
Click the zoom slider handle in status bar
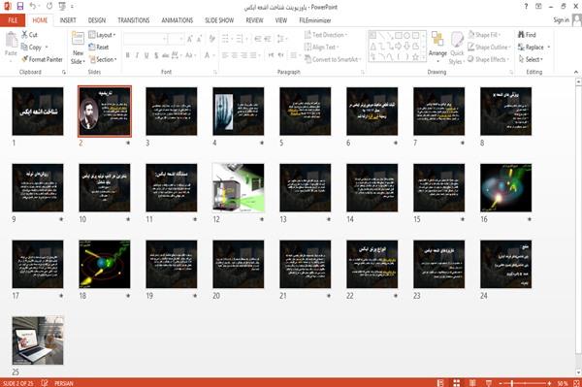click(x=513, y=383)
